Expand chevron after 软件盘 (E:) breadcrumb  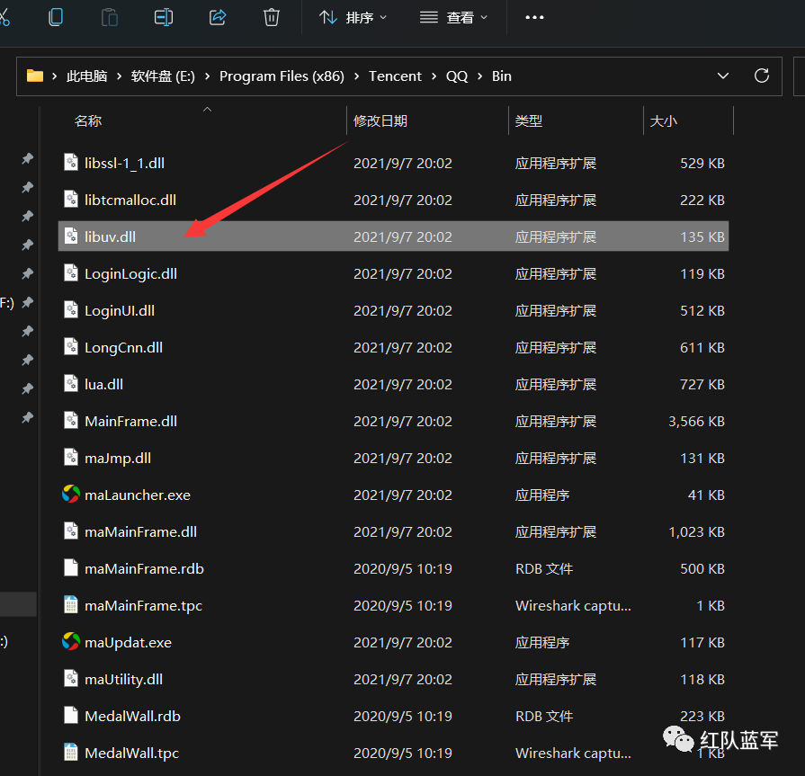pos(208,76)
